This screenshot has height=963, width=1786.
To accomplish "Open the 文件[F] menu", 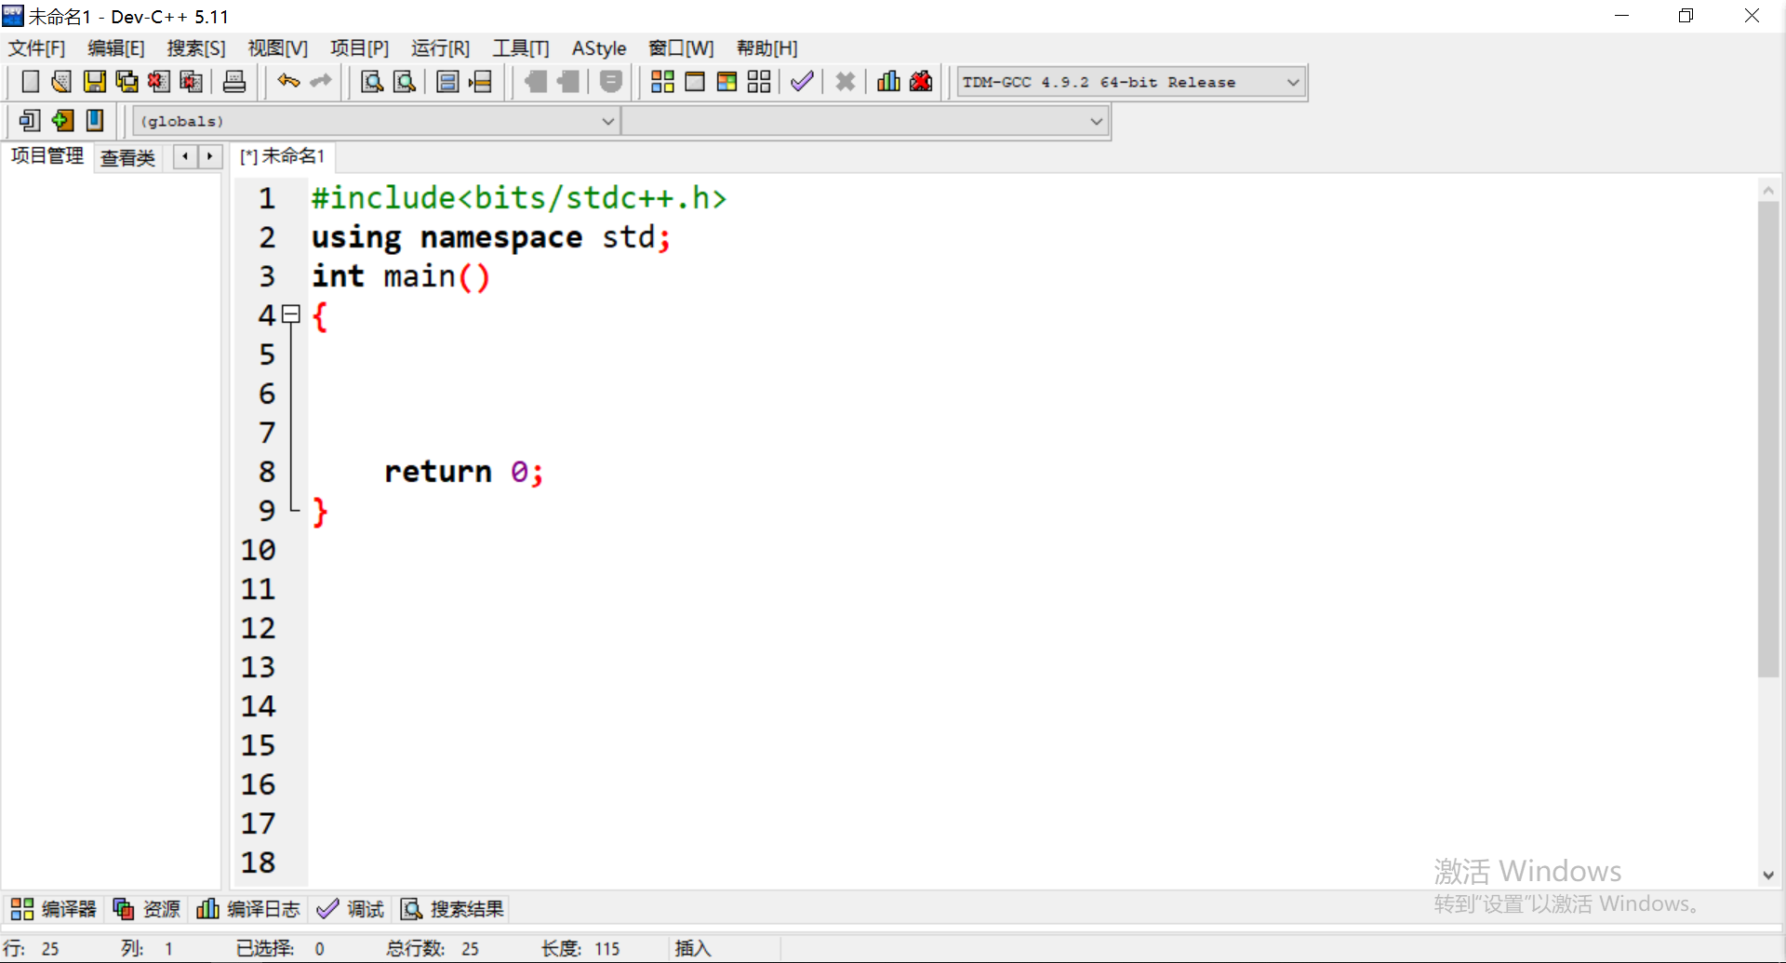I will [x=37, y=48].
